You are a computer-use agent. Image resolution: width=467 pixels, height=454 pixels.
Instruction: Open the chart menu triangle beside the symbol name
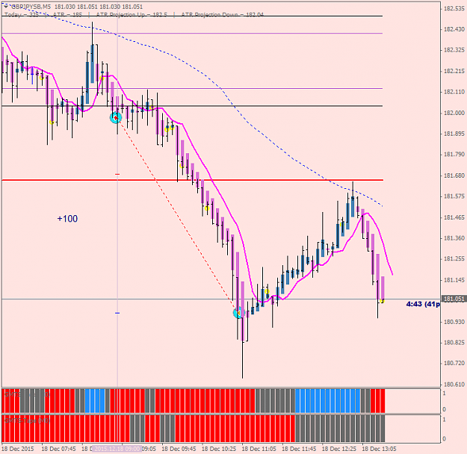pyautogui.click(x=6, y=7)
